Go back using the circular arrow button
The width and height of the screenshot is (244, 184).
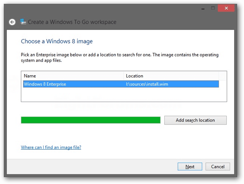pyautogui.click(x=12, y=22)
